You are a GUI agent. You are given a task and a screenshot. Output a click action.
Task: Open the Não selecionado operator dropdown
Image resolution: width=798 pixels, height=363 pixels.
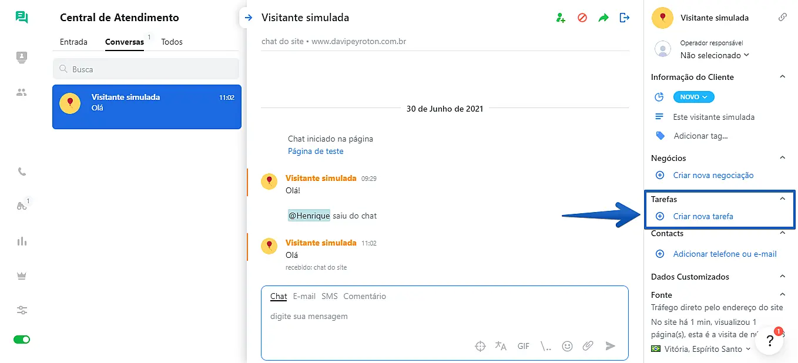715,55
